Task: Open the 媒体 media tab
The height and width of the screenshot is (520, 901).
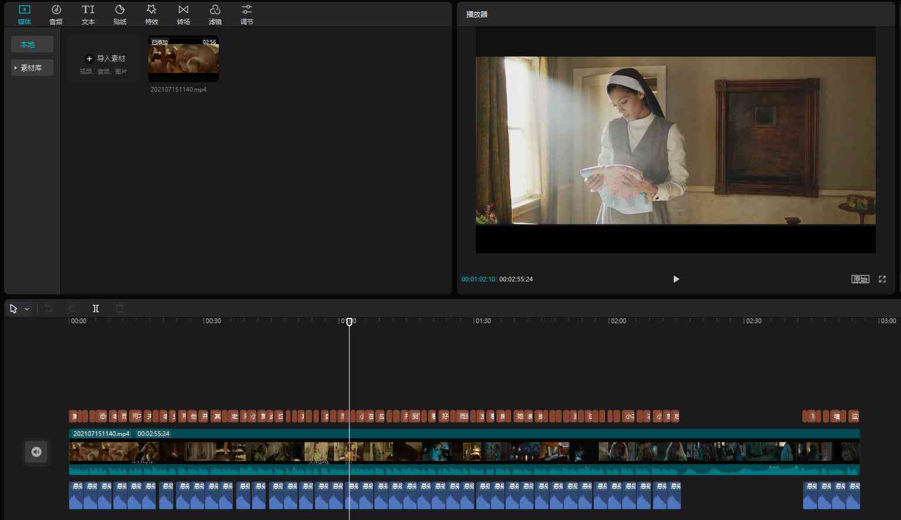Action: (24, 15)
